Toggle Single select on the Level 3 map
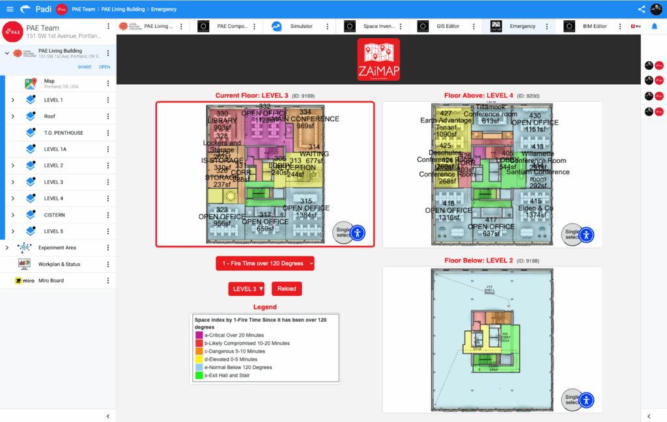This screenshot has width=667, height=422. (x=342, y=232)
